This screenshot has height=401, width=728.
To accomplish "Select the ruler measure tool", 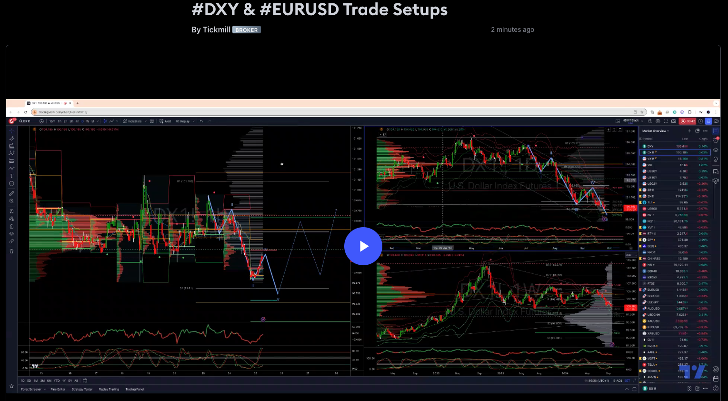I will [x=11, y=193].
